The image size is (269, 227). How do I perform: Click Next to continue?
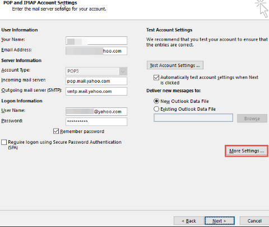tap(220, 221)
